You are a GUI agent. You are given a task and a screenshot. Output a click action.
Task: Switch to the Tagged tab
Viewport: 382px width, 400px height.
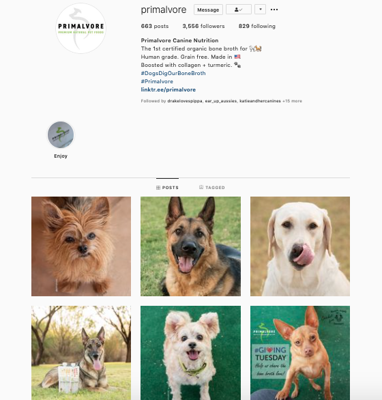pos(212,188)
